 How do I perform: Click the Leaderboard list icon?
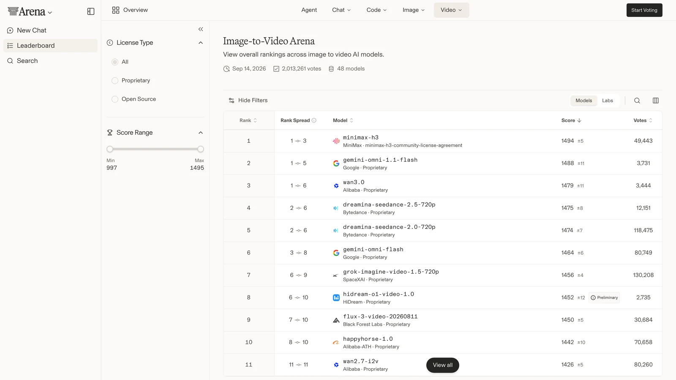10,46
